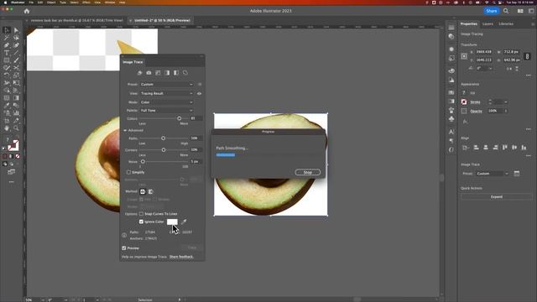Open the Image Trace panel icon beside Preset
Image resolution: width=537 pixels, height=302 pixels.
point(517,174)
